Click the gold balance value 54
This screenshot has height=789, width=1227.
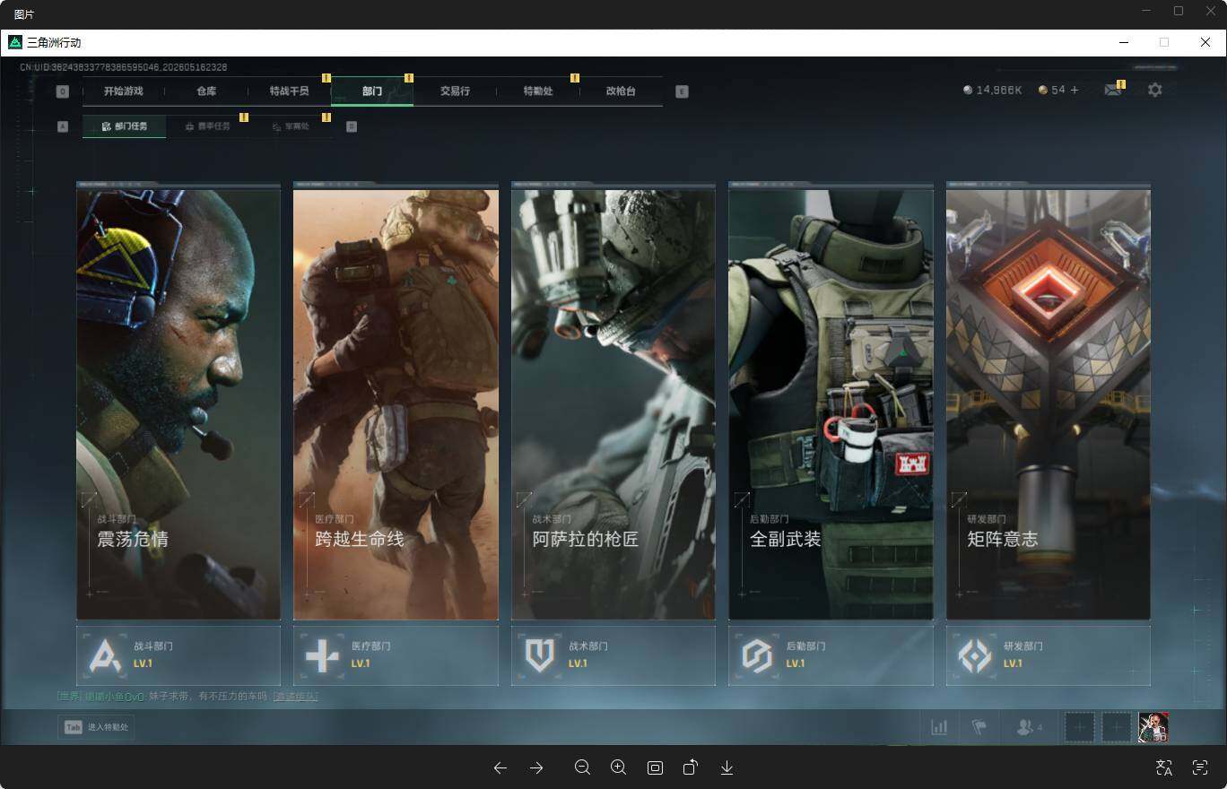pos(1058,91)
